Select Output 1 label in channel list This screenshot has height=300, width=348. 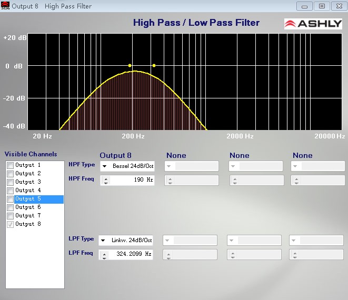(28, 165)
